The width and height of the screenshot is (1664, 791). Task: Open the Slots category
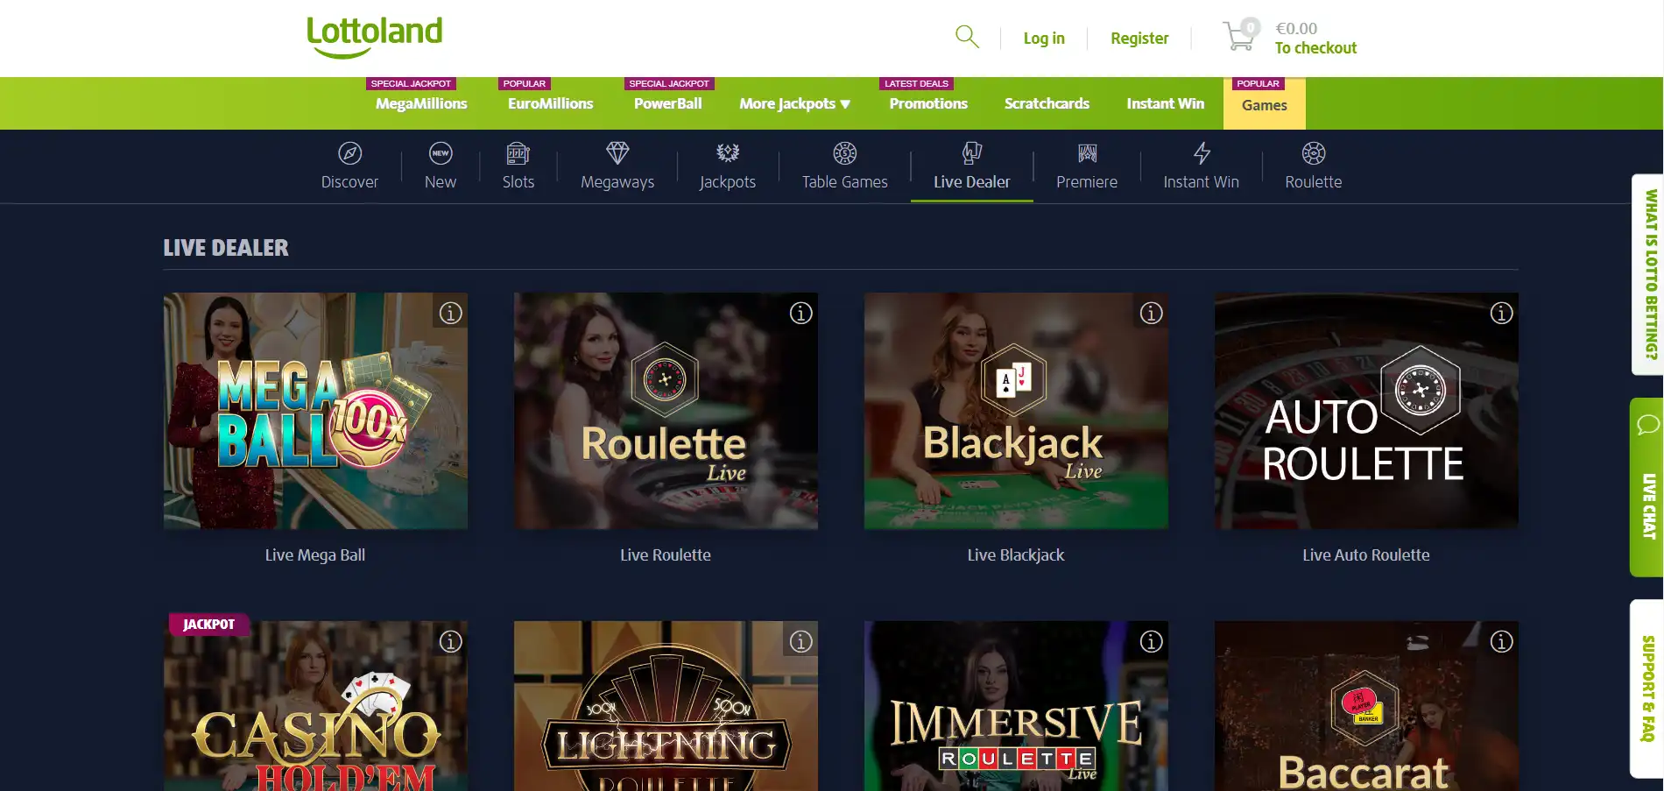click(x=518, y=166)
